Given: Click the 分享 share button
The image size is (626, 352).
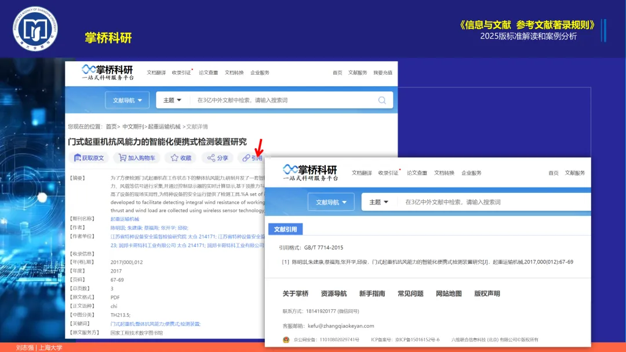Looking at the screenshot, I should pyautogui.click(x=217, y=158).
